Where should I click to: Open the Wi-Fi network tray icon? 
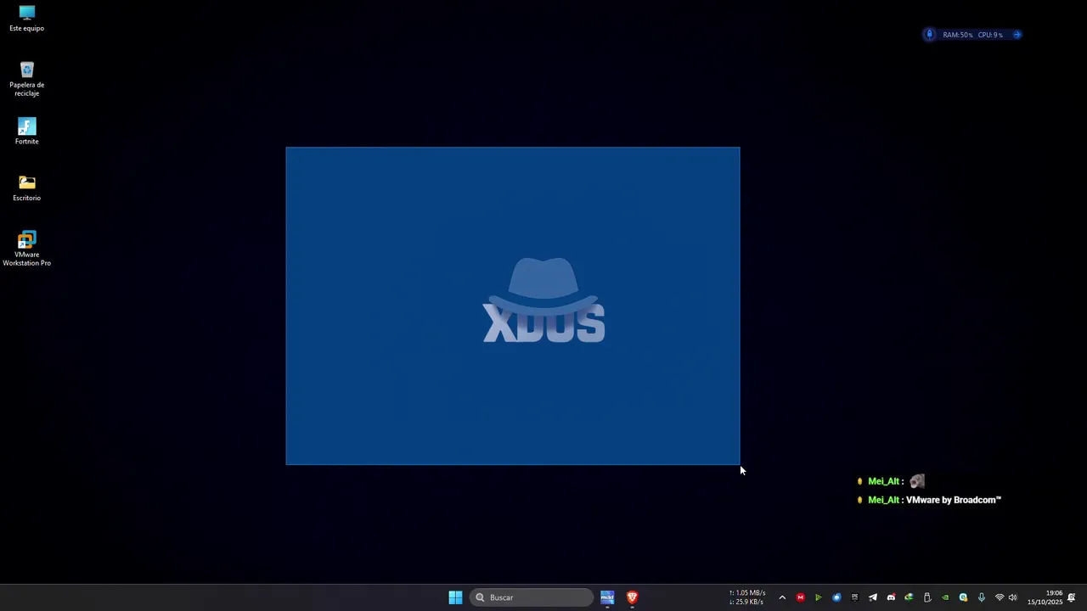tap(1000, 597)
